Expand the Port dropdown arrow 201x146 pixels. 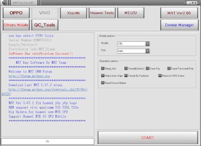148,51
